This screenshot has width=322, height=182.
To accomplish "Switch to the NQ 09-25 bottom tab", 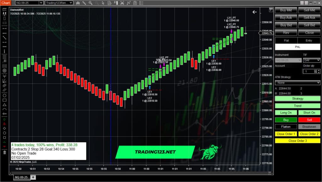I will pyautogui.click(x=21, y=177).
